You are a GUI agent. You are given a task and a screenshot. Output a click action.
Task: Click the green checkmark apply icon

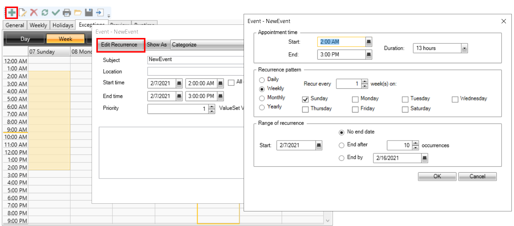click(56, 13)
